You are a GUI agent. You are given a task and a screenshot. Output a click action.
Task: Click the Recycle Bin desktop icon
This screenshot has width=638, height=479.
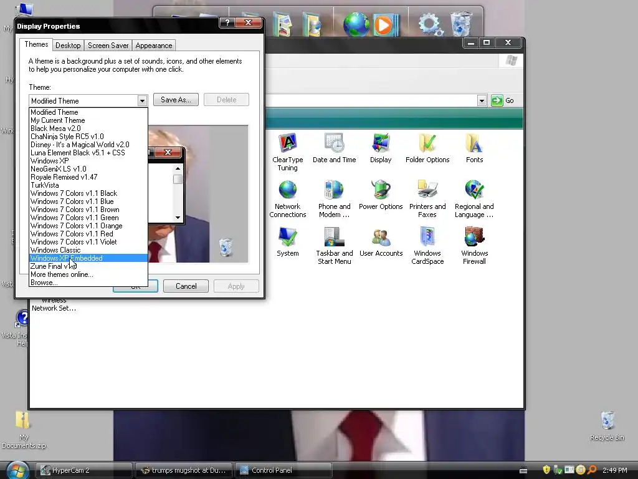[x=607, y=425]
